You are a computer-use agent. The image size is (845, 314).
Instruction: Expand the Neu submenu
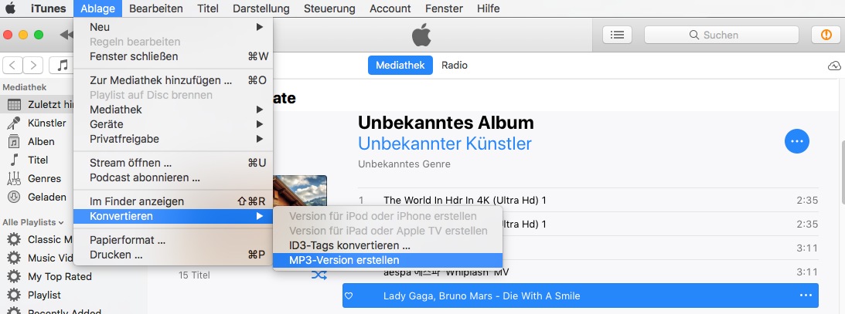(x=173, y=27)
